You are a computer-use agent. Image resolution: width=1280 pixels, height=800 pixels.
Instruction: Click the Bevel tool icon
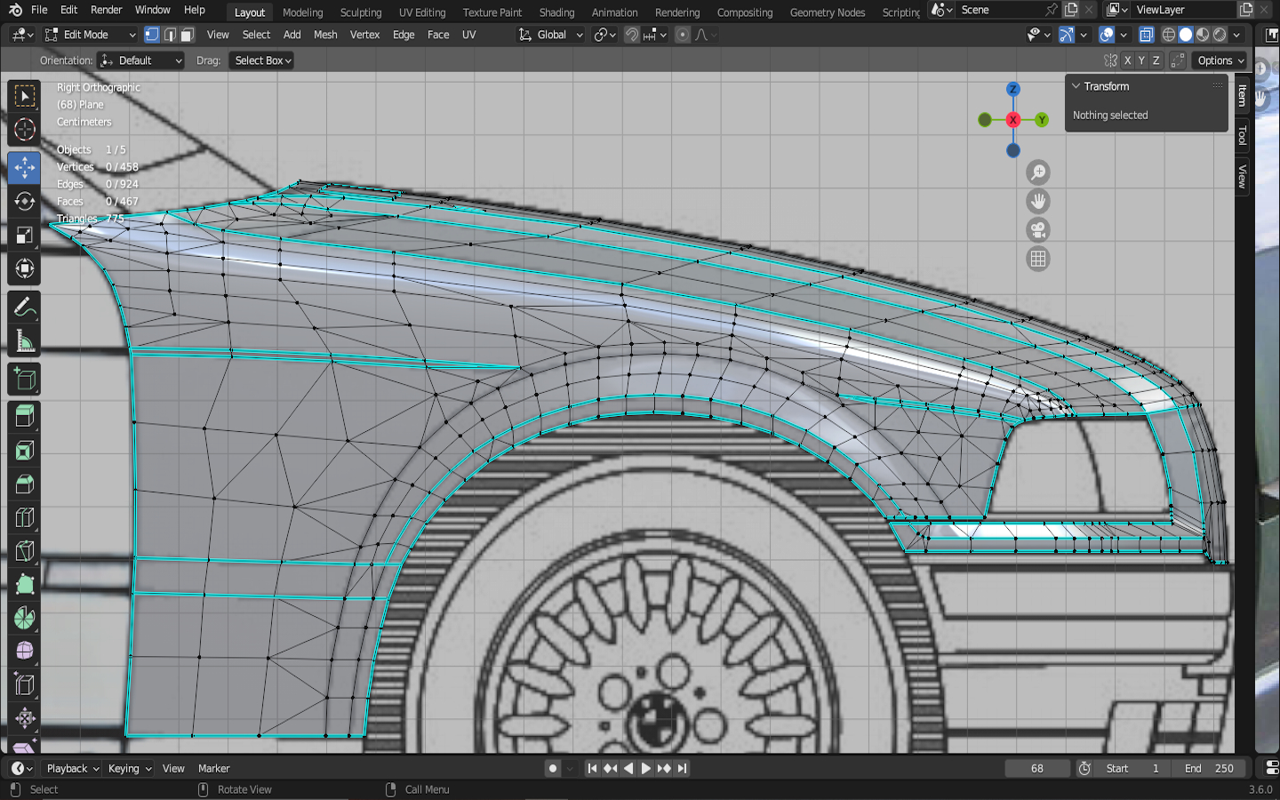coord(25,484)
